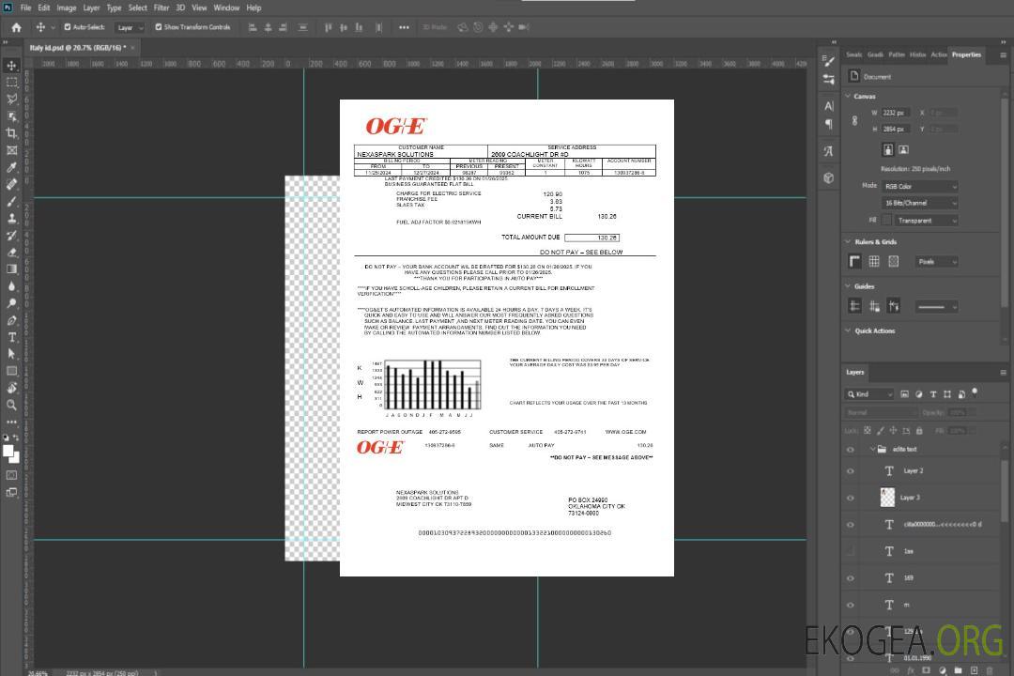Click the rulers icon under Rulers & Grids
The width and height of the screenshot is (1014, 676).
854,261
